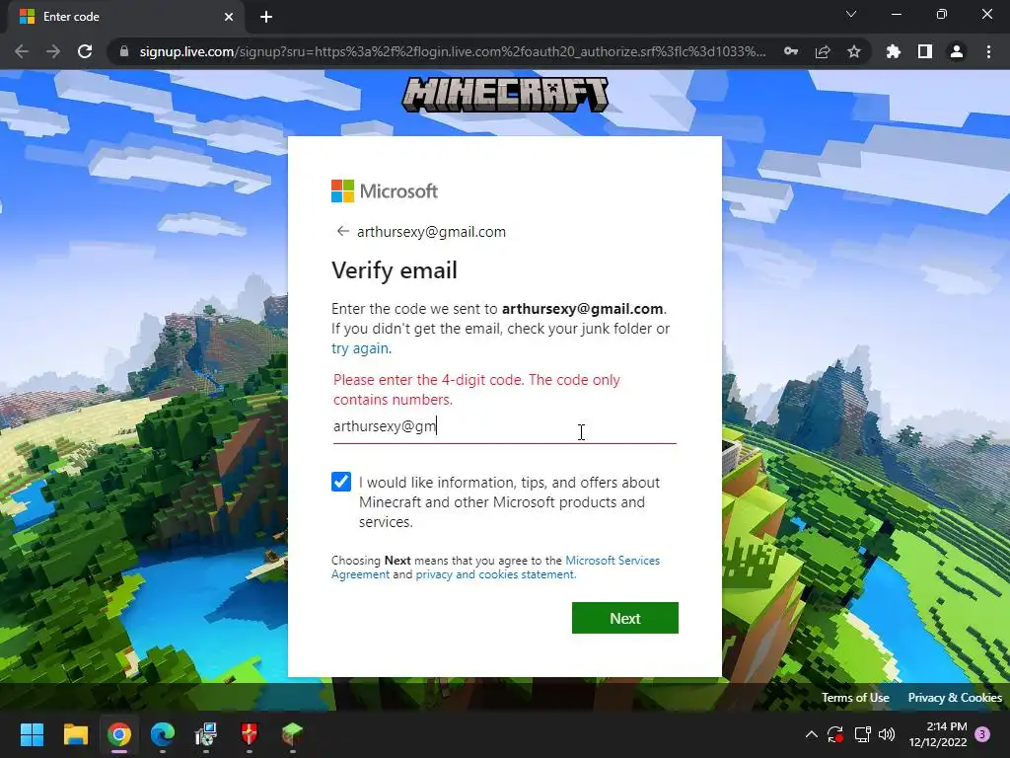Viewport: 1010px width, 758px height.
Task: Open the Windows Start menu
Action: point(32,734)
